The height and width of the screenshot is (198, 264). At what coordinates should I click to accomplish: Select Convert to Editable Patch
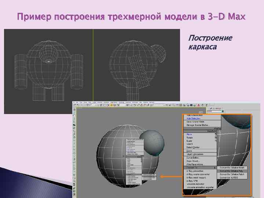pos(232,174)
